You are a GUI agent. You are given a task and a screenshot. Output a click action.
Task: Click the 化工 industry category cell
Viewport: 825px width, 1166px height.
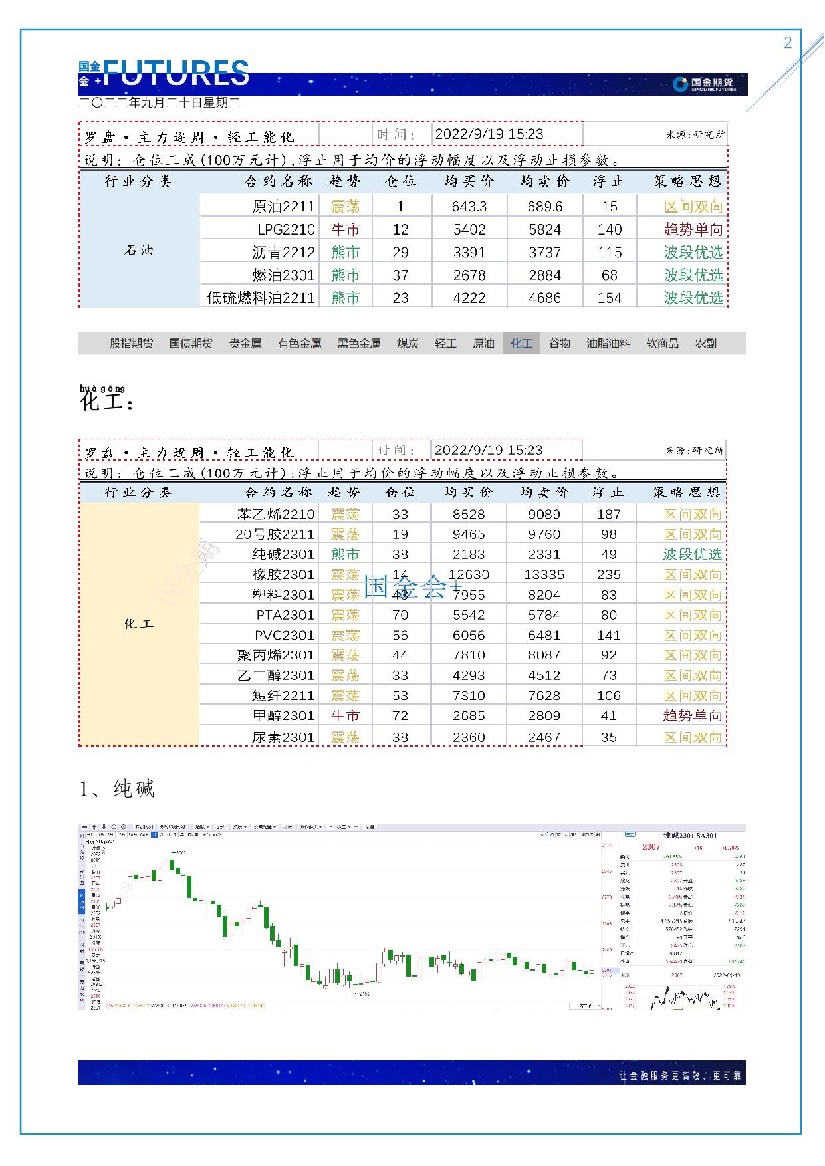tap(139, 624)
